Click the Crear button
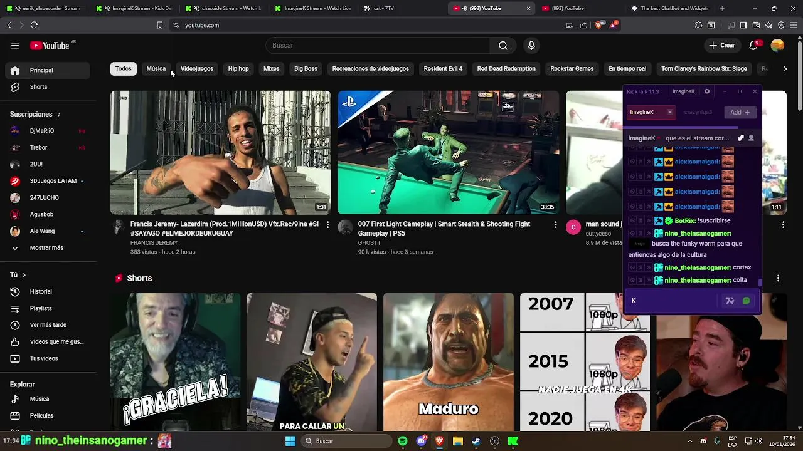The width and height of the screenshot is (803, 451). 722,45
